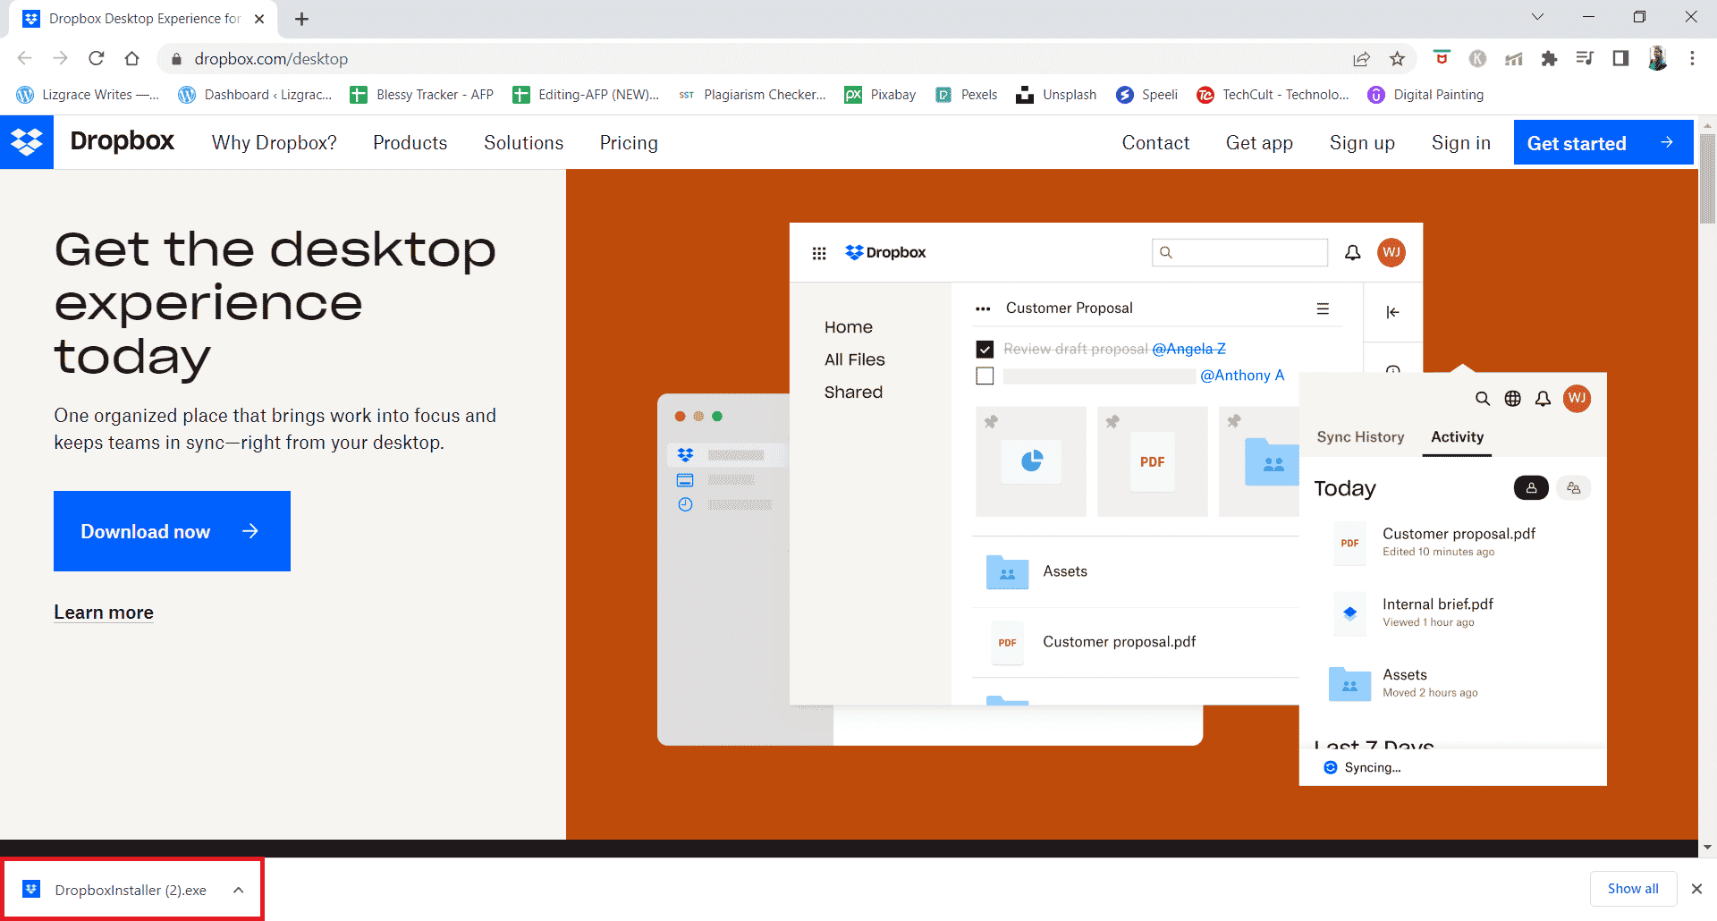Collapse the Activity sidebar with the arrow icon
This screenshot has width=1717, height=921.
[1391, 312]
